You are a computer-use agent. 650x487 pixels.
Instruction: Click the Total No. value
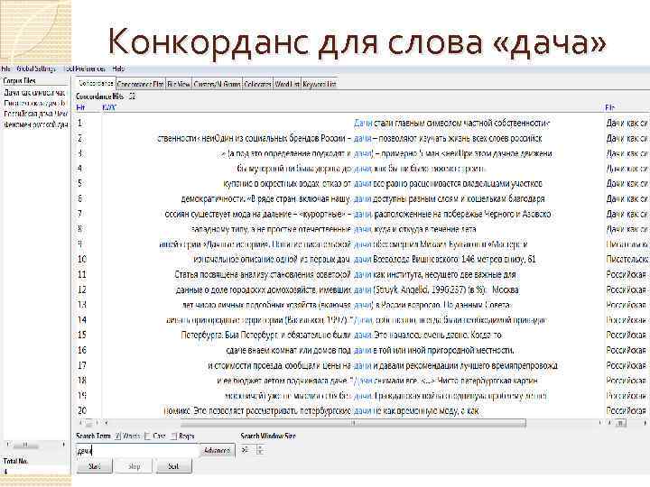pos(5,472)
